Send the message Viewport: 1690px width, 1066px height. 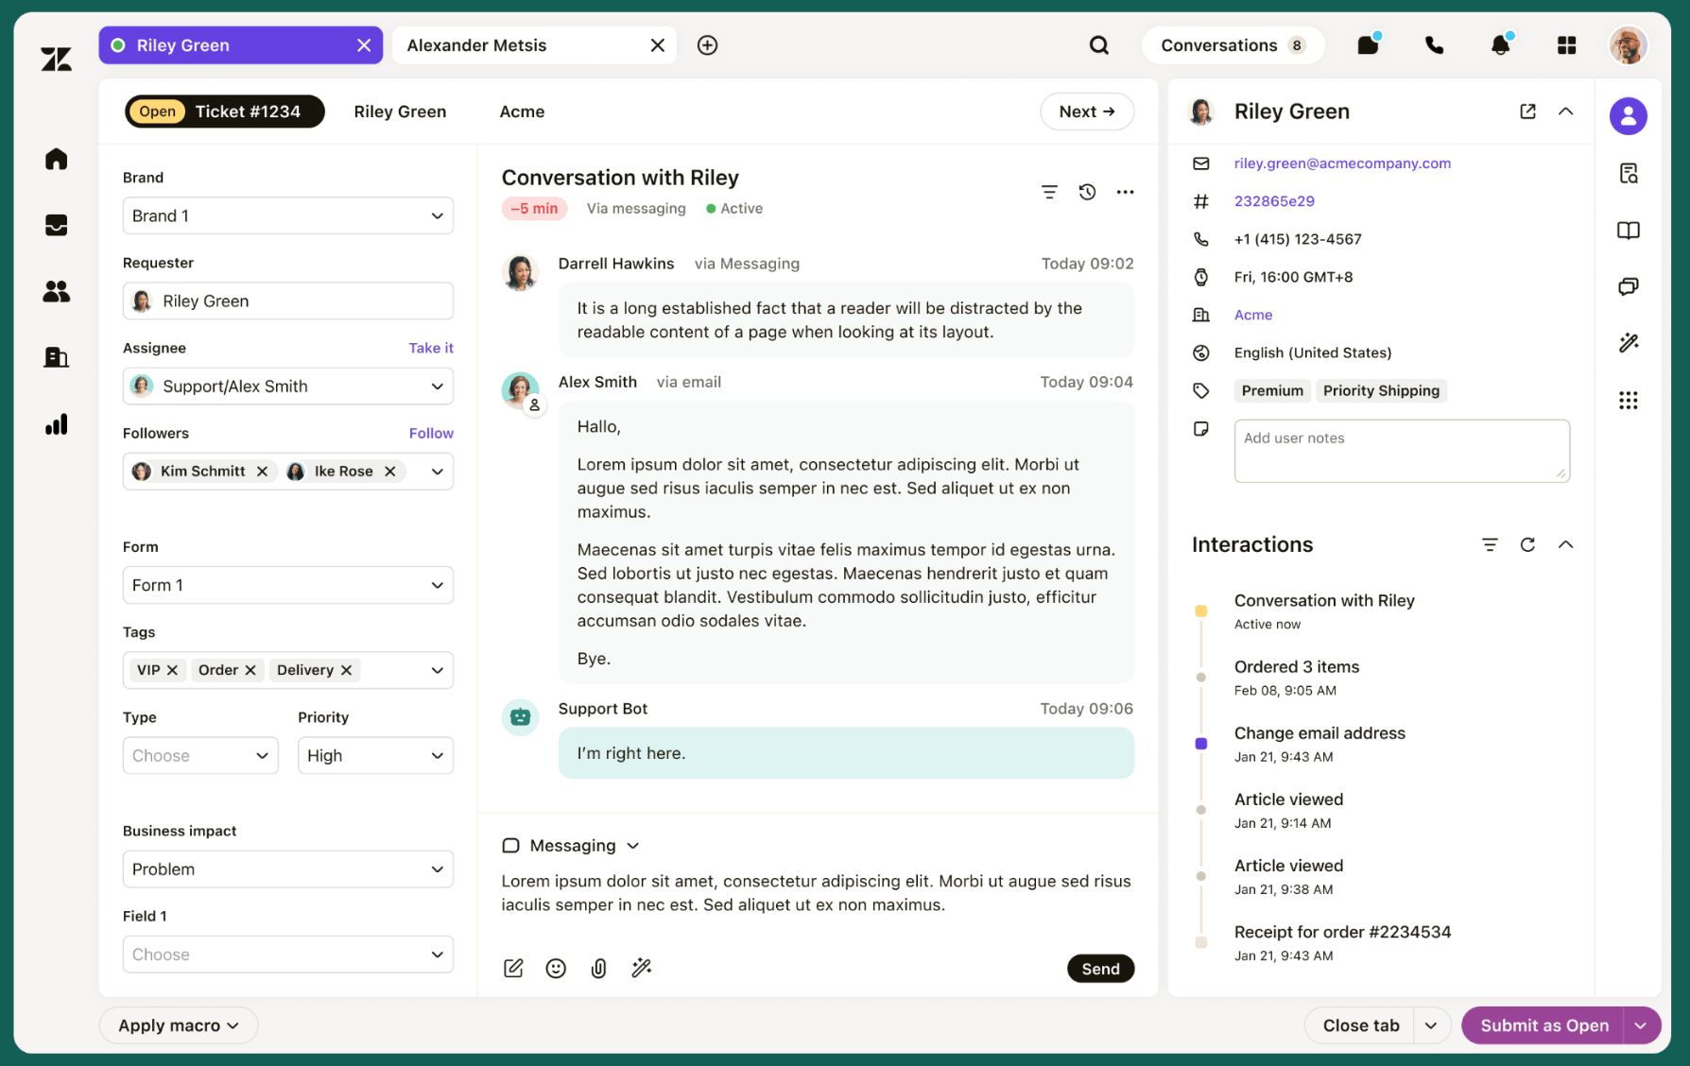[1100, 969]
